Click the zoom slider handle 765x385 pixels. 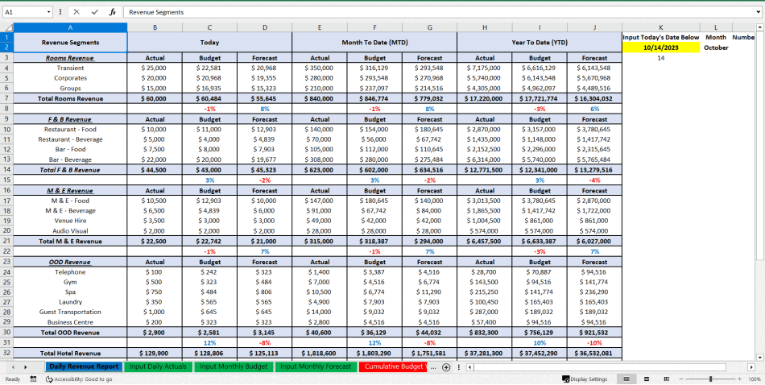(x=711, y=379)
